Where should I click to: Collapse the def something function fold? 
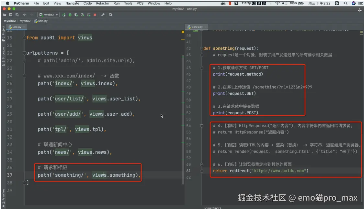point(201,48)
